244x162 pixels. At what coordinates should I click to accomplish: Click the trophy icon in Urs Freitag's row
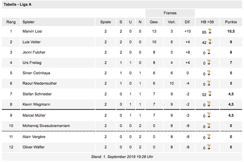tap(209, 62)
